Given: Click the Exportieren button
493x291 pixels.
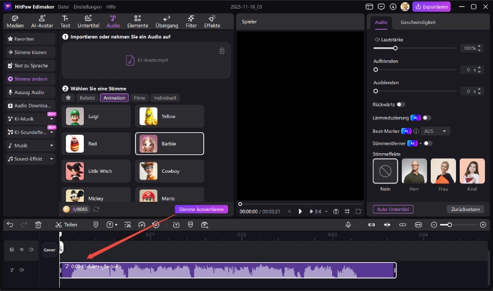Looking at the screenshot, I should pos(431,7).
